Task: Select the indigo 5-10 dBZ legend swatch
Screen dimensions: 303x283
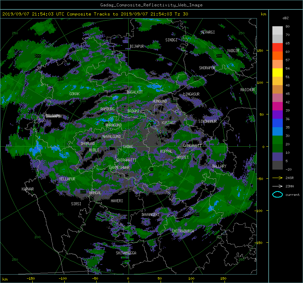Action: tap(277, 157)
